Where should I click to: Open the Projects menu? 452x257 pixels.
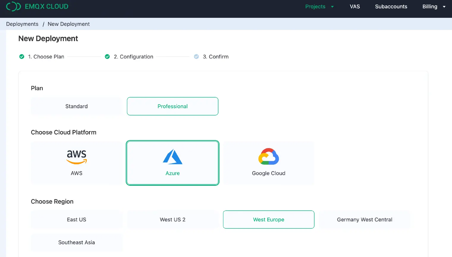click(x=315, y=7)
